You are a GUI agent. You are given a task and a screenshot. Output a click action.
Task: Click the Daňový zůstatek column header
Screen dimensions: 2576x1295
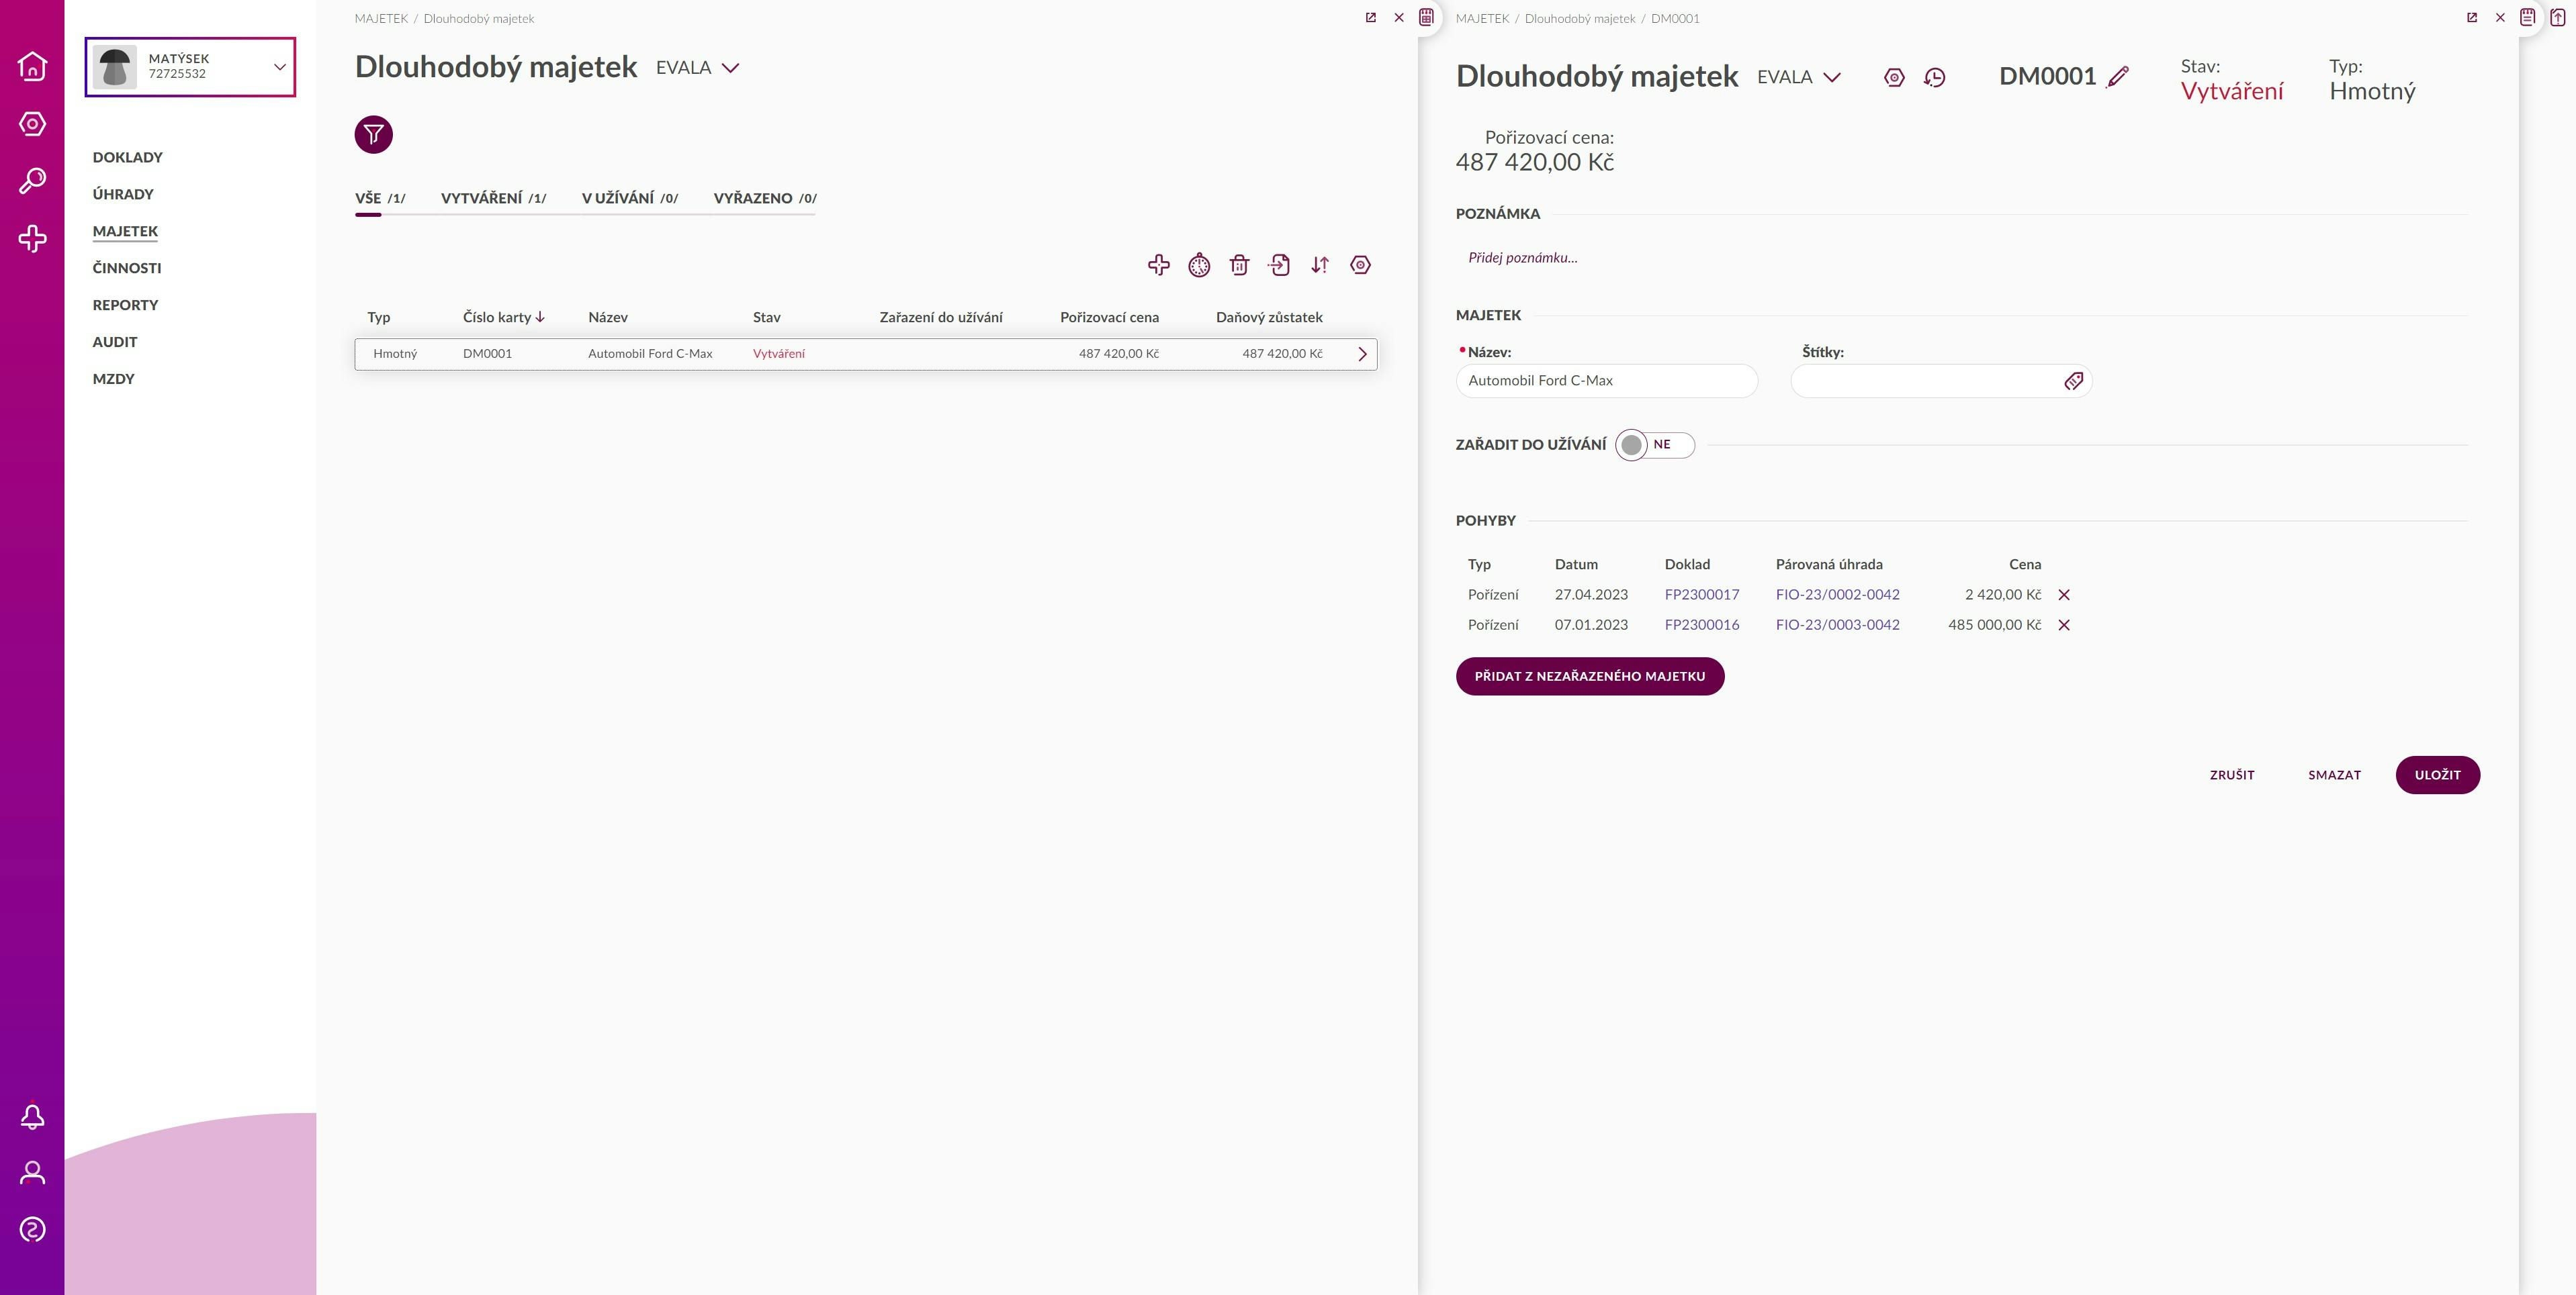point(1269,317)
